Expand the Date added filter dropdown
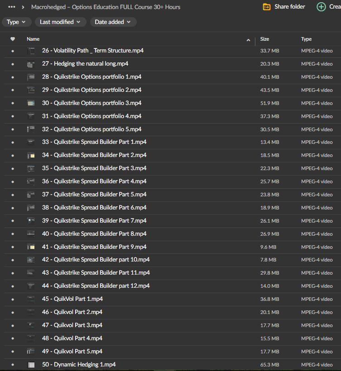Image resolution: width=341 pixels, height=371 pixels. (113, 22)
